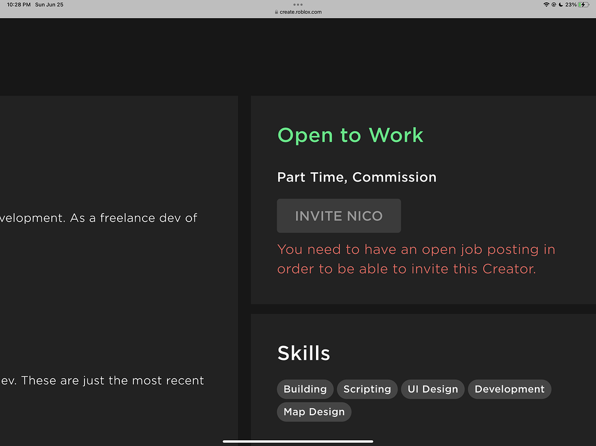Viewport: 596px width, 446px height.
Task: Tap the date Sun Jun 25
Action: pos(49,5)
